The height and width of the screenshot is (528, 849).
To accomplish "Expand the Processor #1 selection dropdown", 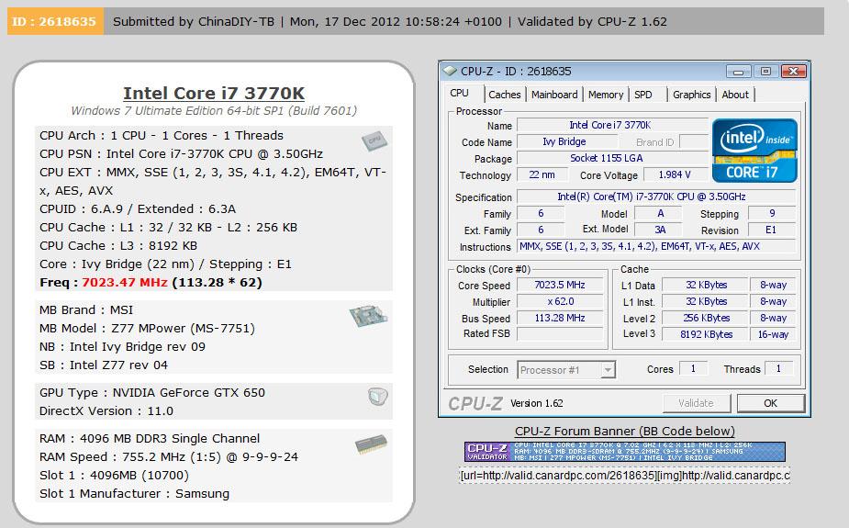I will (x=608, y=370).
